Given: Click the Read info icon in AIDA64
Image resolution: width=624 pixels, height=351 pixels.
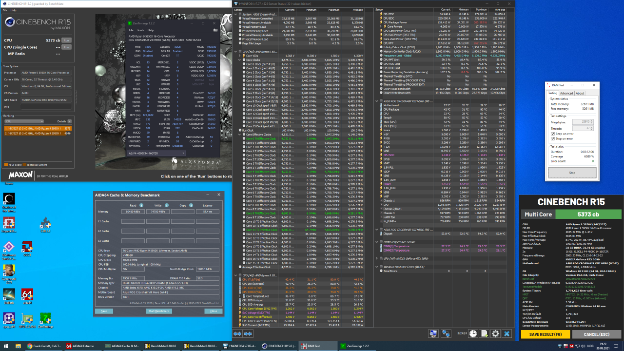Looking at the screenshot, I should point(142,205).
